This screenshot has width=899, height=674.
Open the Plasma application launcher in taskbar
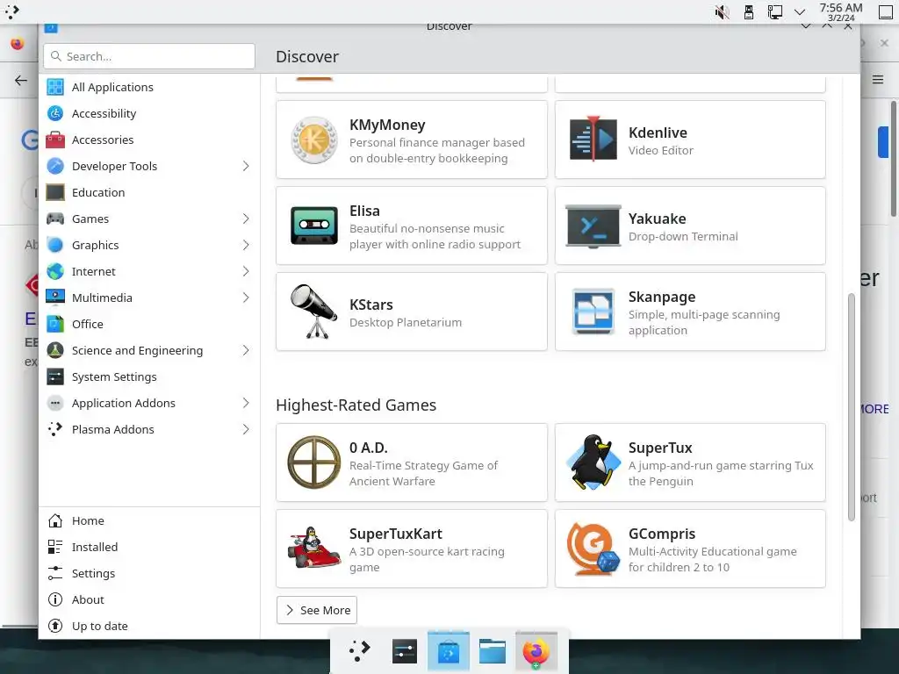click(x=360, y=650)
